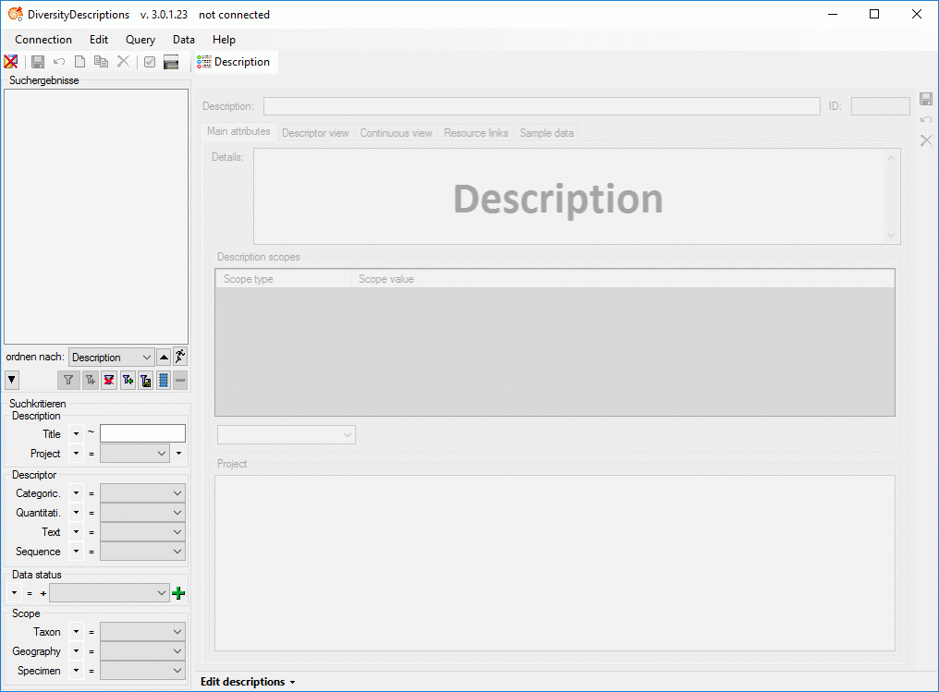Open the Specimen scope combo box

pos(142,671)
